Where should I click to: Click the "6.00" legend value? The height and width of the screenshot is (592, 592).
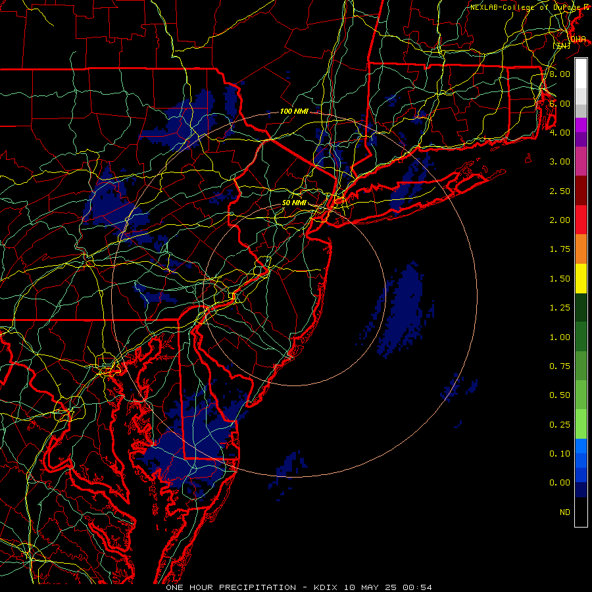point(560,103)
